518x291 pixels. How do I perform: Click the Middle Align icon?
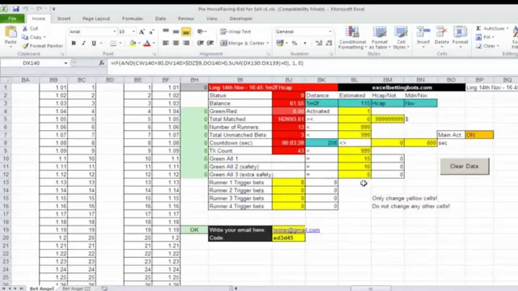(x=176, y=32)
